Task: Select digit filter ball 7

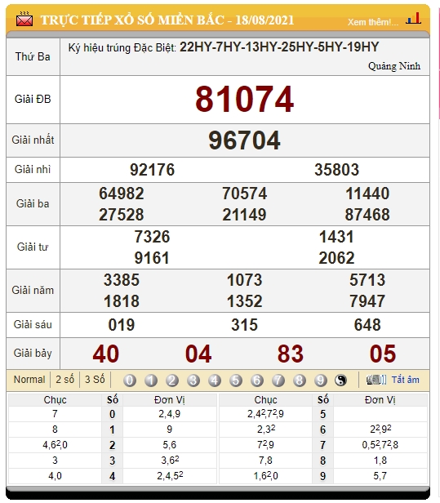Action: point(278,381)
